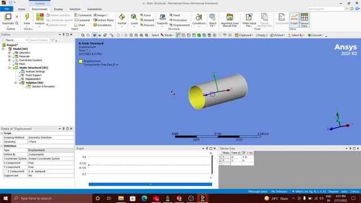Open the Images dropdown
Viewport: 361px width, 203px height.
pyautogui.click(x=100, y=15)
